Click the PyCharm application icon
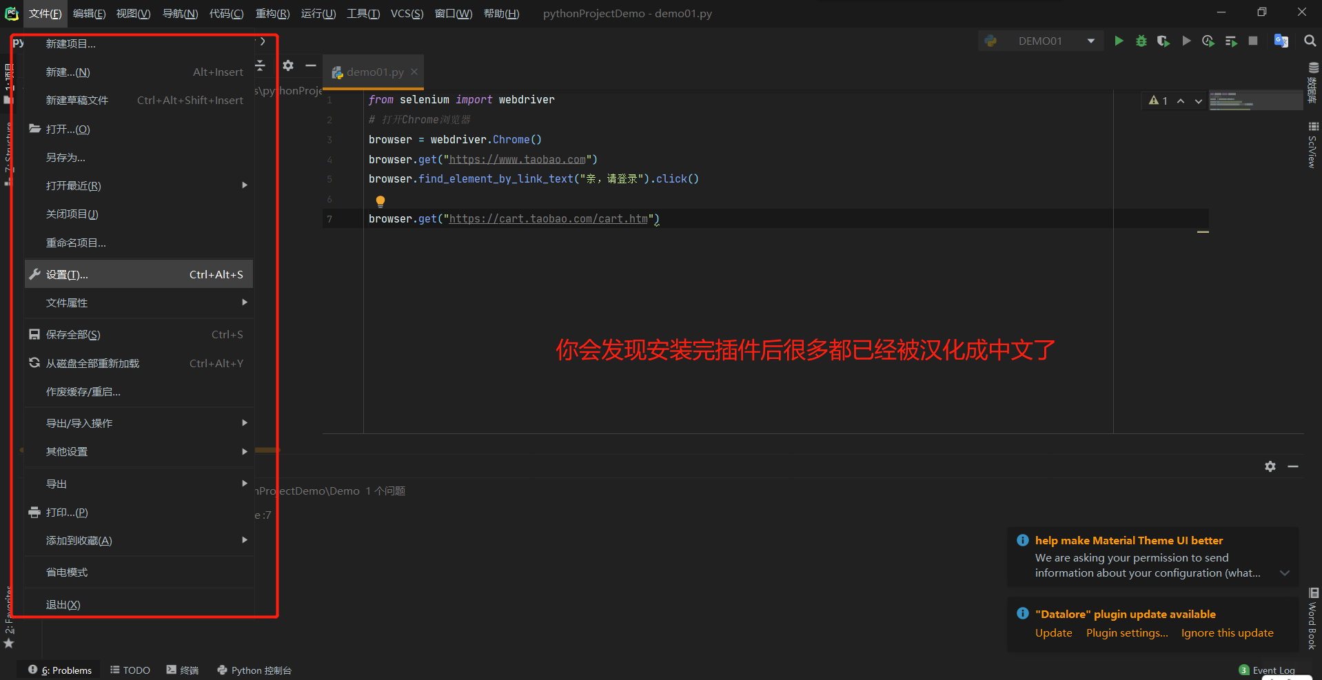The image size is (1322, 680). 12,13
